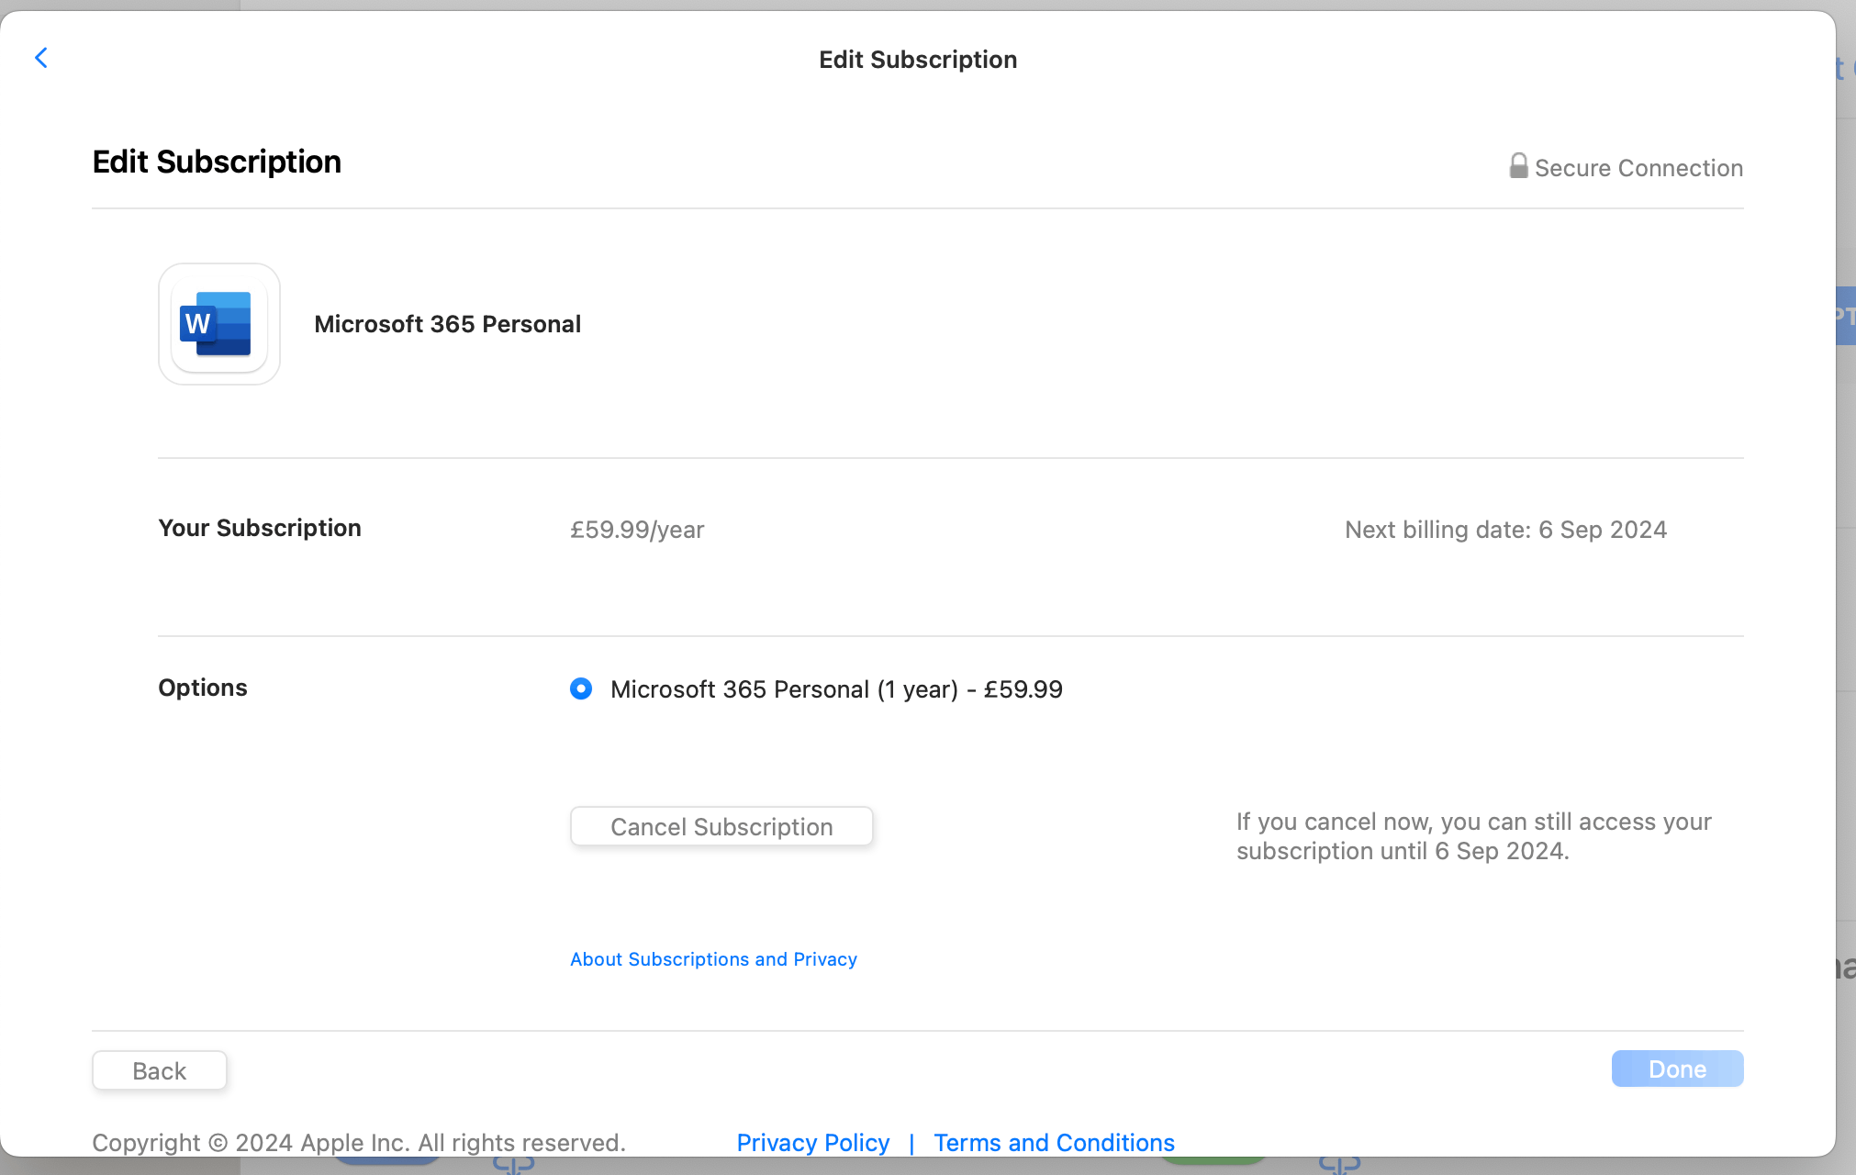Screen dimensions: 1856x1175
Task: Open the Terms and Conditions link
Action: click(x=1054, y=1143)
